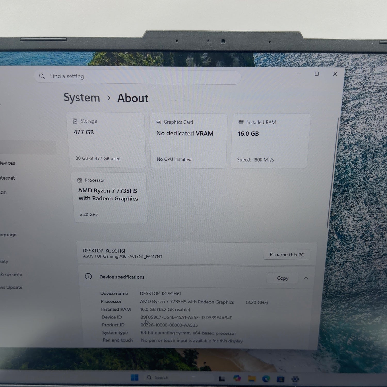Screen dimensions: 387x387
Task: Open File Explorer from the taskbar
Action: pos(252,378)
